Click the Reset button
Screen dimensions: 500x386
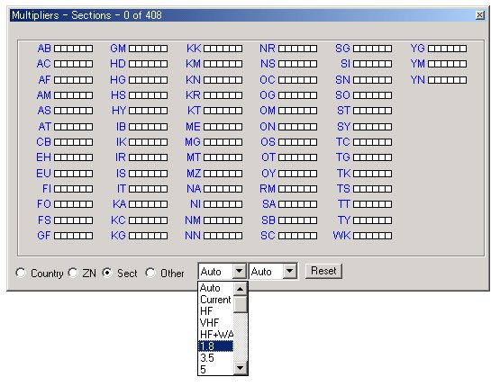pyautogui.click(x=323, y=271)
